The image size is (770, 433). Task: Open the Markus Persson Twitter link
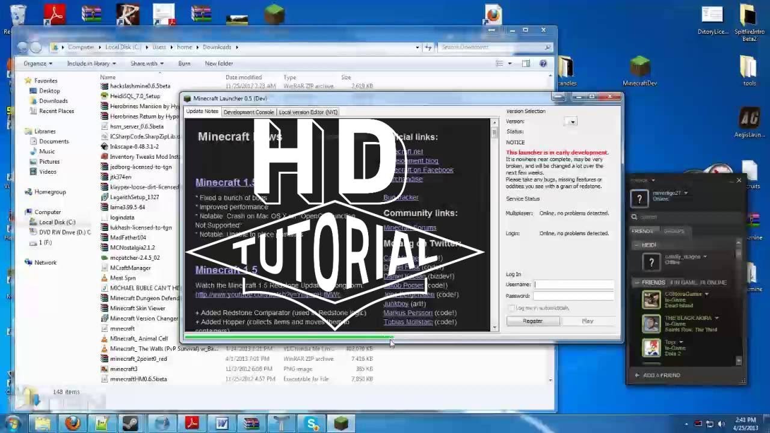click(x=407, y=313)
